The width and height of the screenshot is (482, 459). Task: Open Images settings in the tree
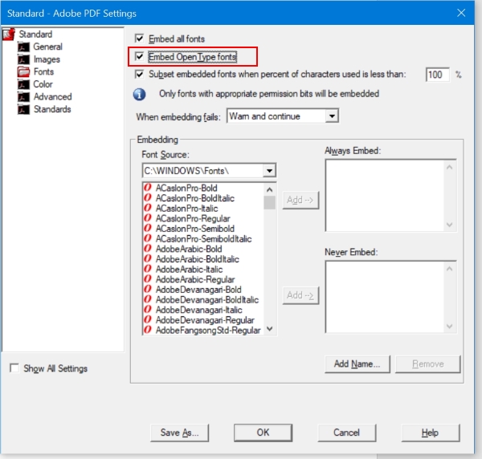tap(47, 59)
